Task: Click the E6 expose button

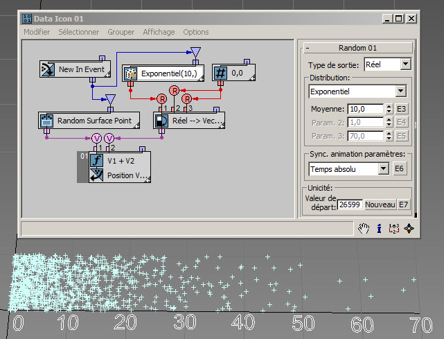Action: [399, 168]
